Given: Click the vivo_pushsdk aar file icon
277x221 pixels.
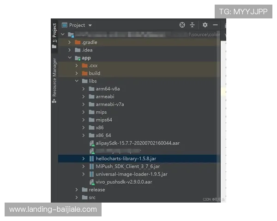Looking at the screenshot, I should [92, 182].
